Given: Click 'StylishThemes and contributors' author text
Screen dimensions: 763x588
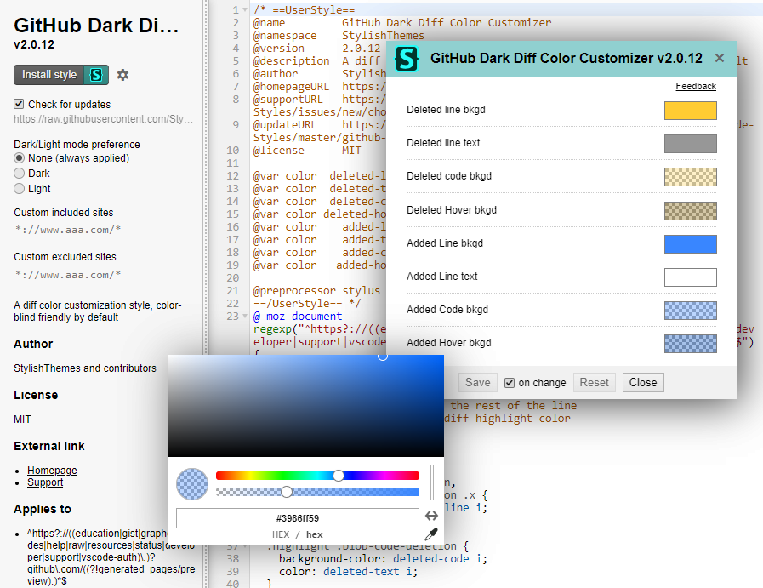Looking at the screenshot, I should 85,368.
